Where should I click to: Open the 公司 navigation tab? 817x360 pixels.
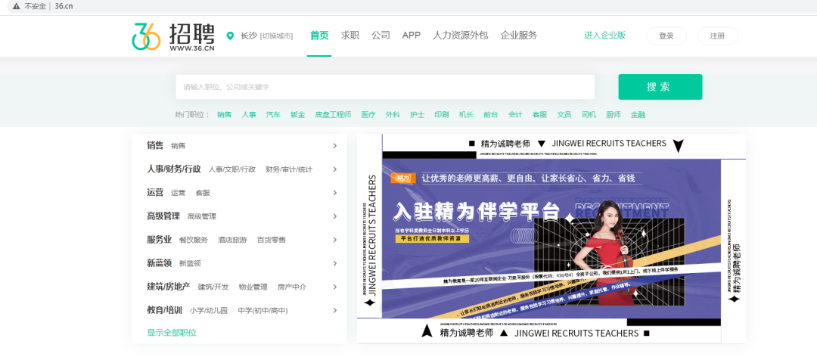point(381,36)
